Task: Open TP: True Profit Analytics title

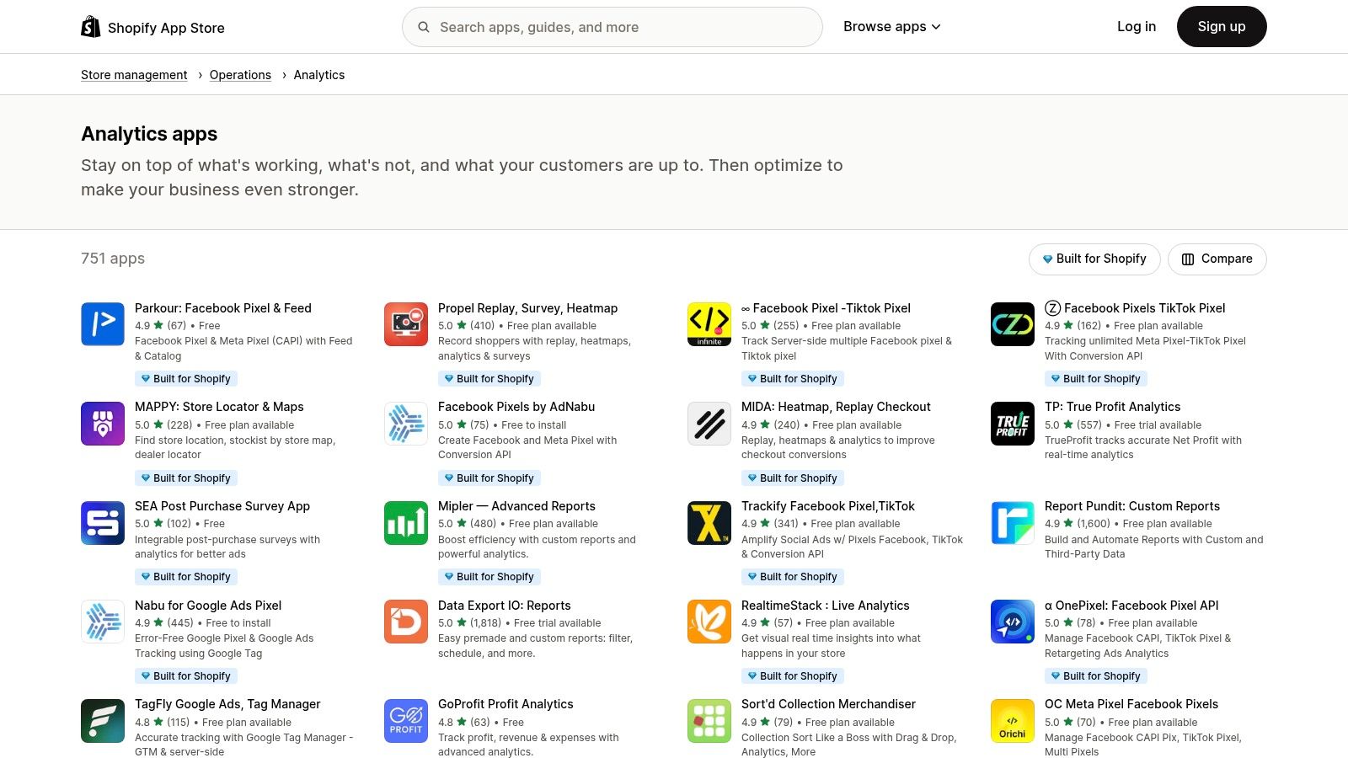Action: click(x=1112, y=407)
